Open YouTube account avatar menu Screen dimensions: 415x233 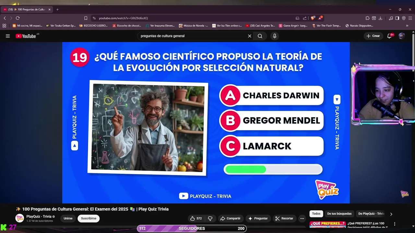pyautogui.click(x=402, y=36)
